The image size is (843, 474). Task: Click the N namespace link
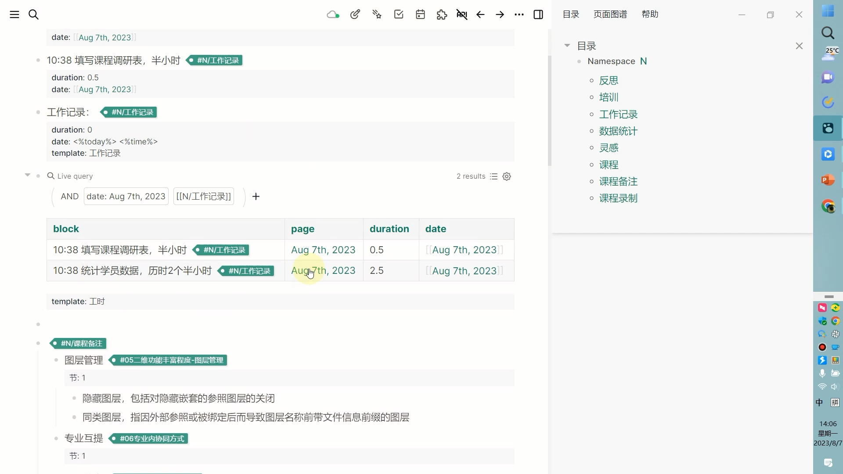click(x=643, y=61)
